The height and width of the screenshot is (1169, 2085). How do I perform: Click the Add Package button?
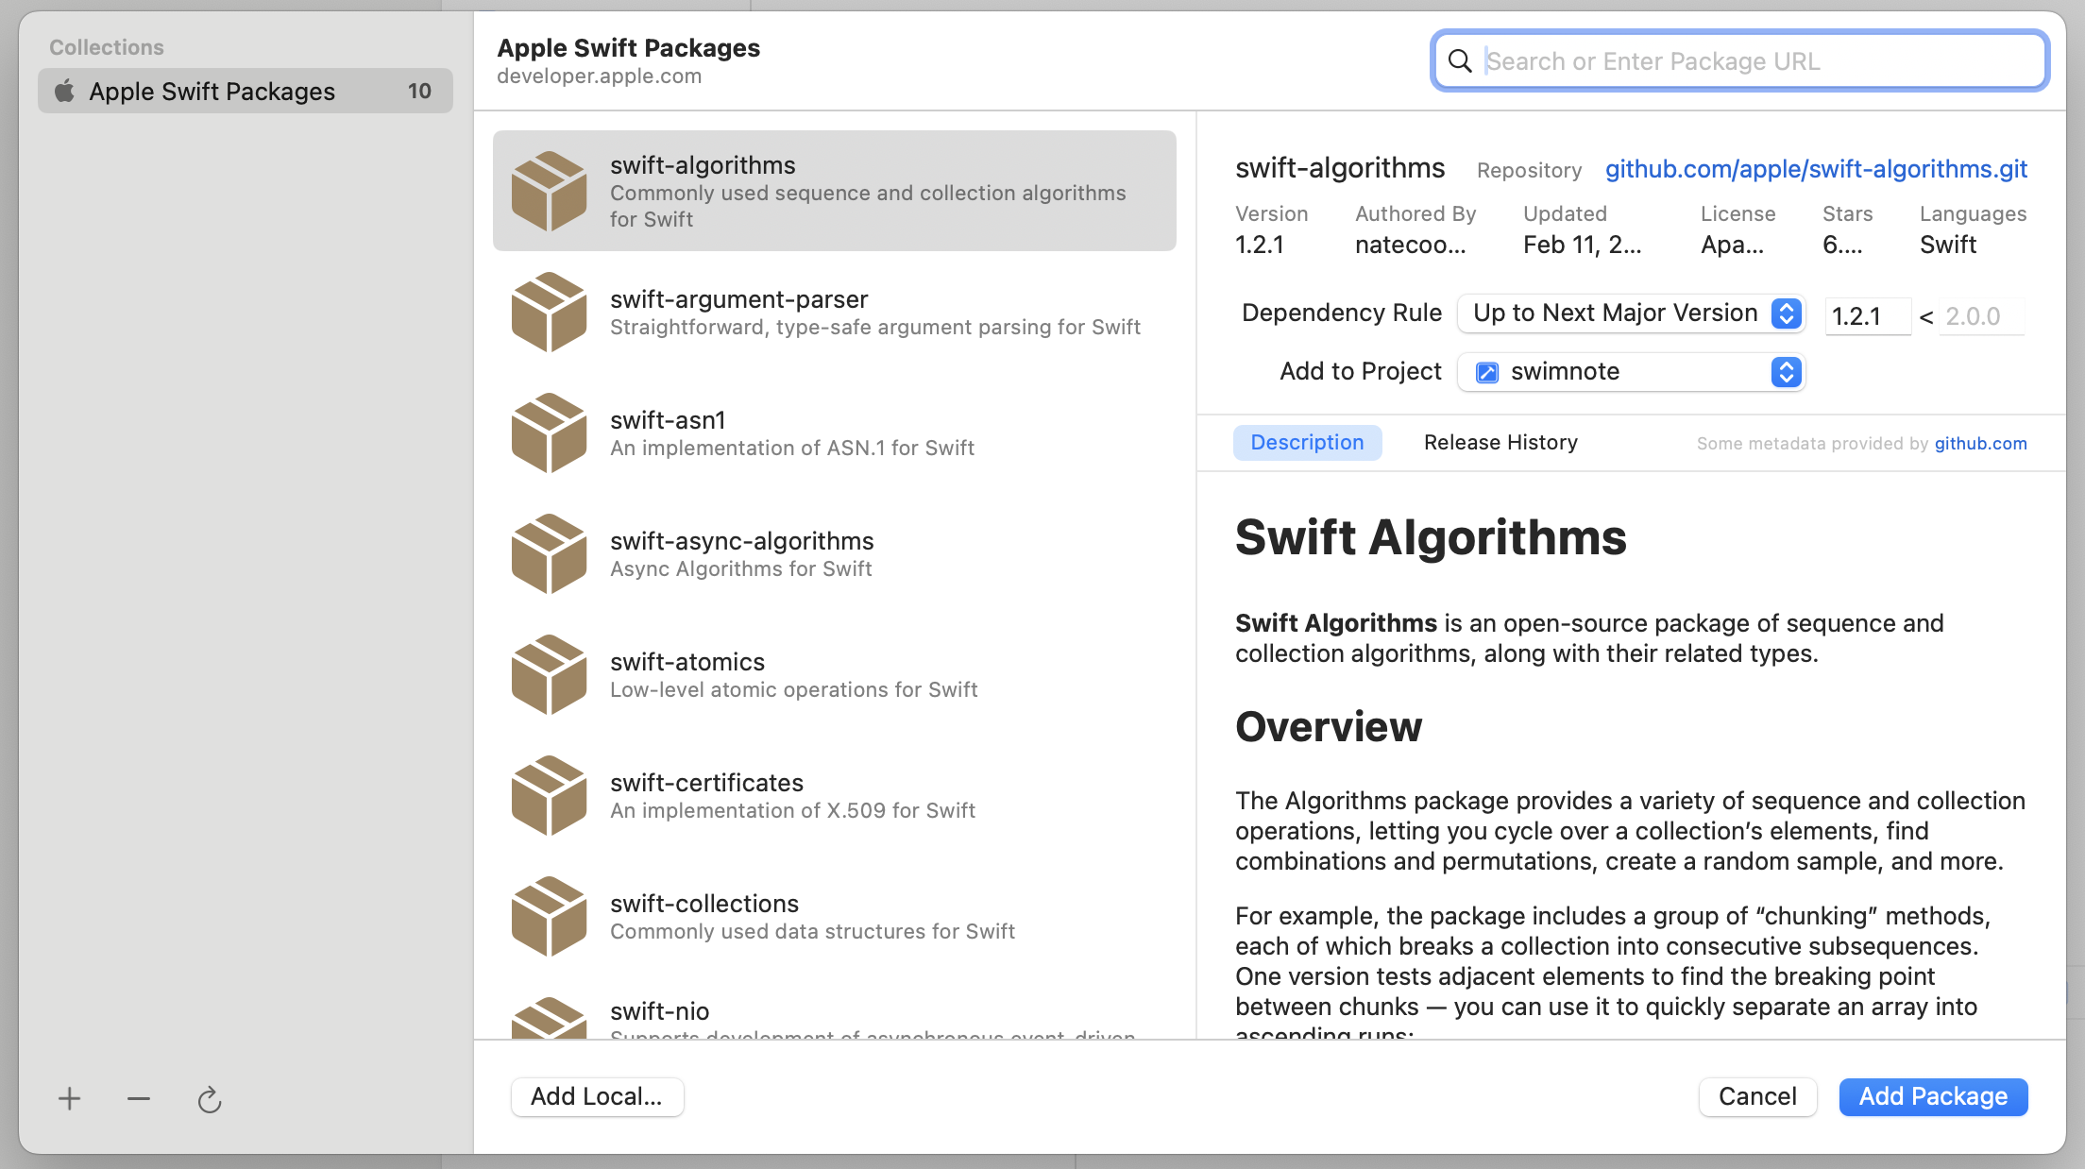1933,1097
